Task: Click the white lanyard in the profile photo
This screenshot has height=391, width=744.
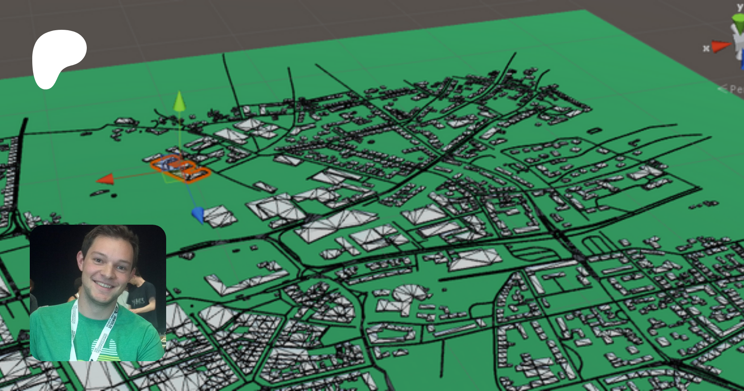Action: click(74, 331)
